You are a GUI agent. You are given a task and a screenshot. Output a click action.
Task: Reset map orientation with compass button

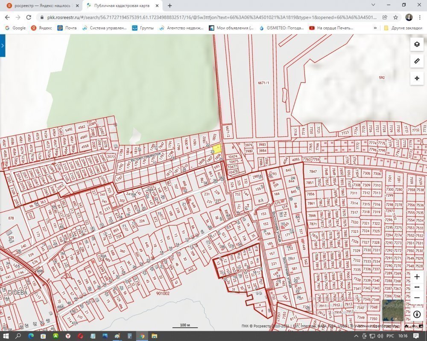(417, 314)
